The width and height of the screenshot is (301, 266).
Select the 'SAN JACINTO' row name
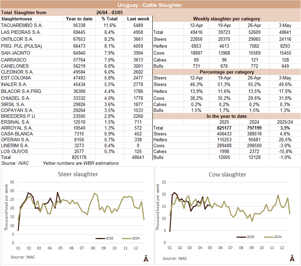click(16, 53)
